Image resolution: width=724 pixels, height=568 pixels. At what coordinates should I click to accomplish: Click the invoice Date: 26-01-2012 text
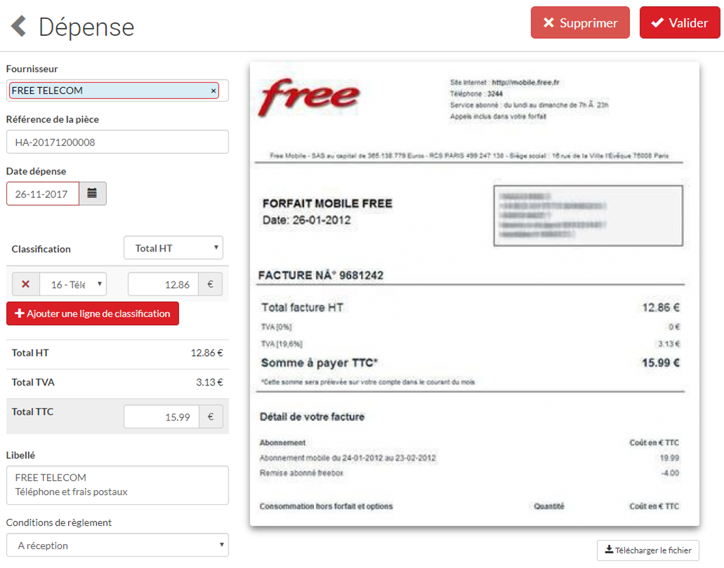click(x=307, y=220)
